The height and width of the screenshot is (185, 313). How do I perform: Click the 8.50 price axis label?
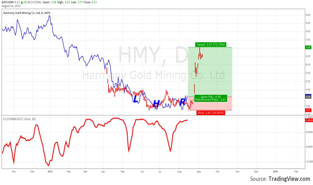[x=308, y=23]
